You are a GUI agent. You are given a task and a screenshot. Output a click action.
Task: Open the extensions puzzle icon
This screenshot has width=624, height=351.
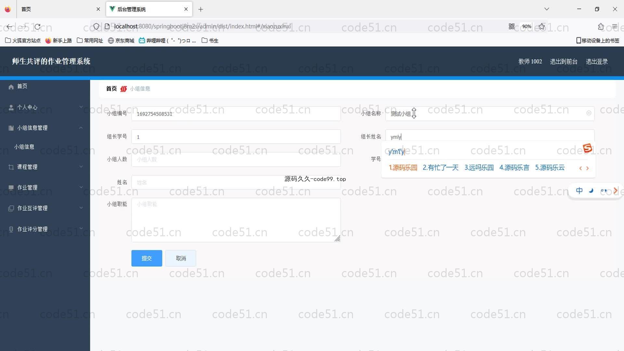[601, 26]
